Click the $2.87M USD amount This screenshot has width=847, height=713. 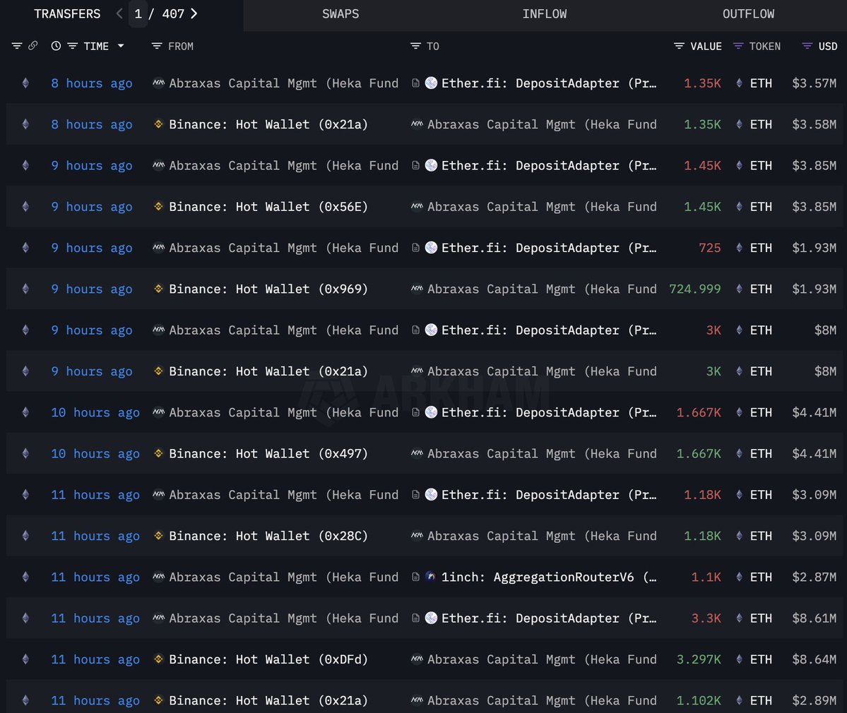tap(814, 577)
